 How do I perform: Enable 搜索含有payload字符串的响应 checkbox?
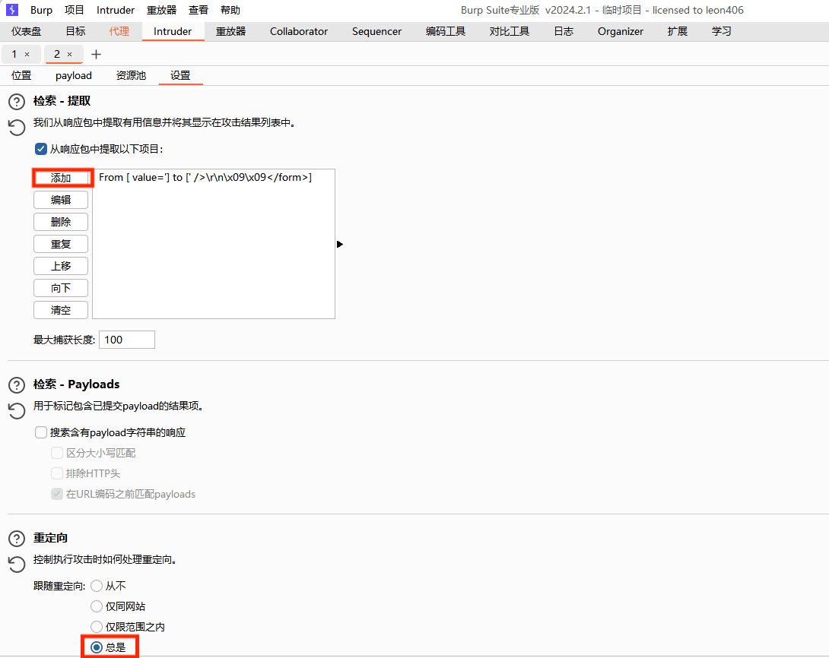[41, 432]
